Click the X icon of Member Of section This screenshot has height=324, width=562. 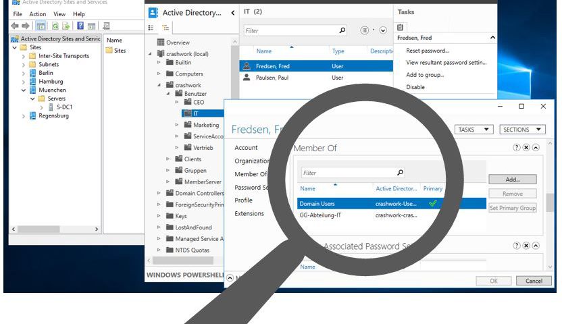(x=526, y=148)
